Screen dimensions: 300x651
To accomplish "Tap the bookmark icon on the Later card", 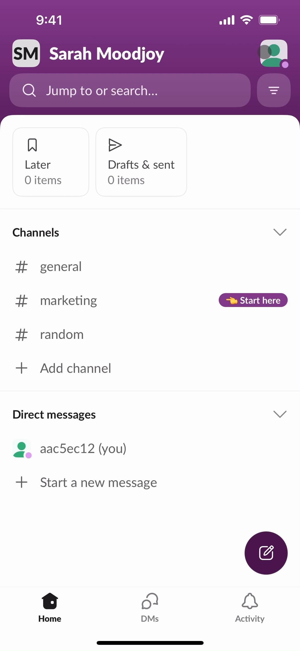I will (32, 145).
